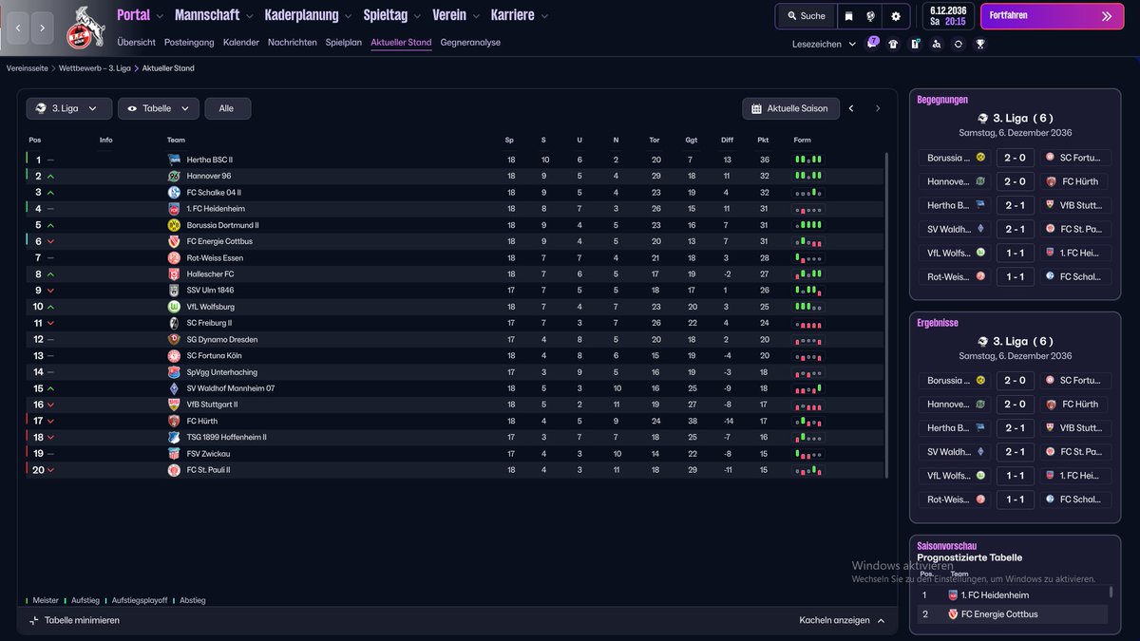Open the bookmark icon next to Suche
The image size is (1140, 641).
tap(848, 16)
